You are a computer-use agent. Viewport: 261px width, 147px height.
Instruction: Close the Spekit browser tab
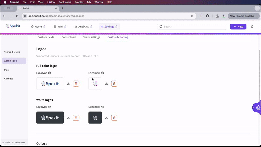(56, 8)
